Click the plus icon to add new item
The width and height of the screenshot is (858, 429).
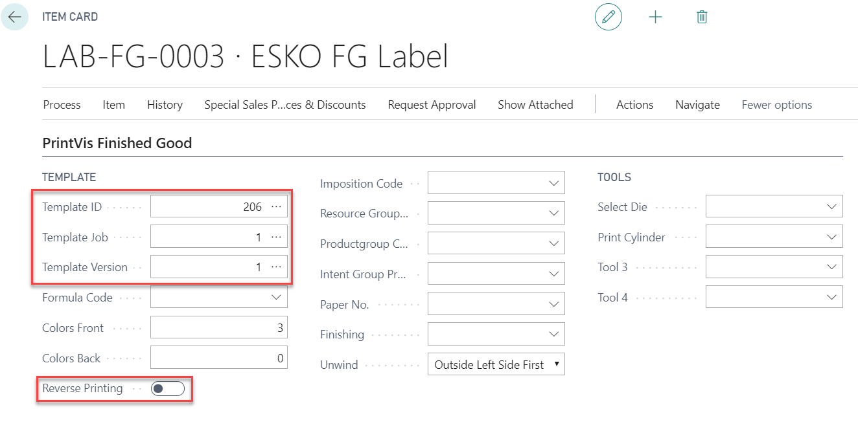pyautogui.click(x=655, y=17)
